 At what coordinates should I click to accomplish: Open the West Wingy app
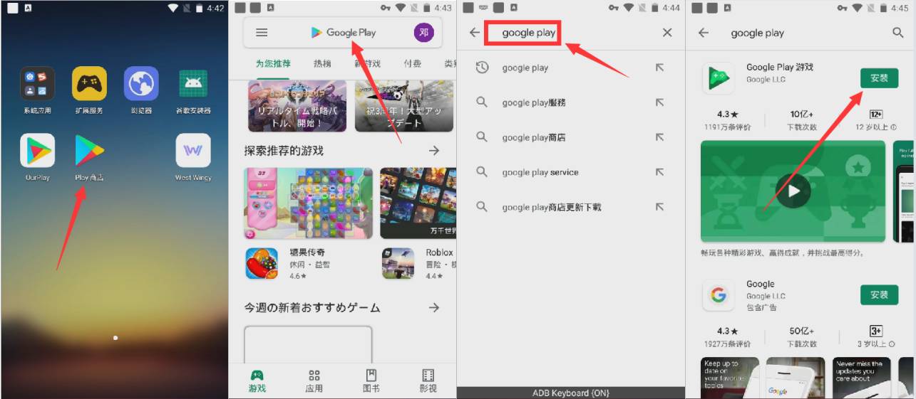coord(193,150)
